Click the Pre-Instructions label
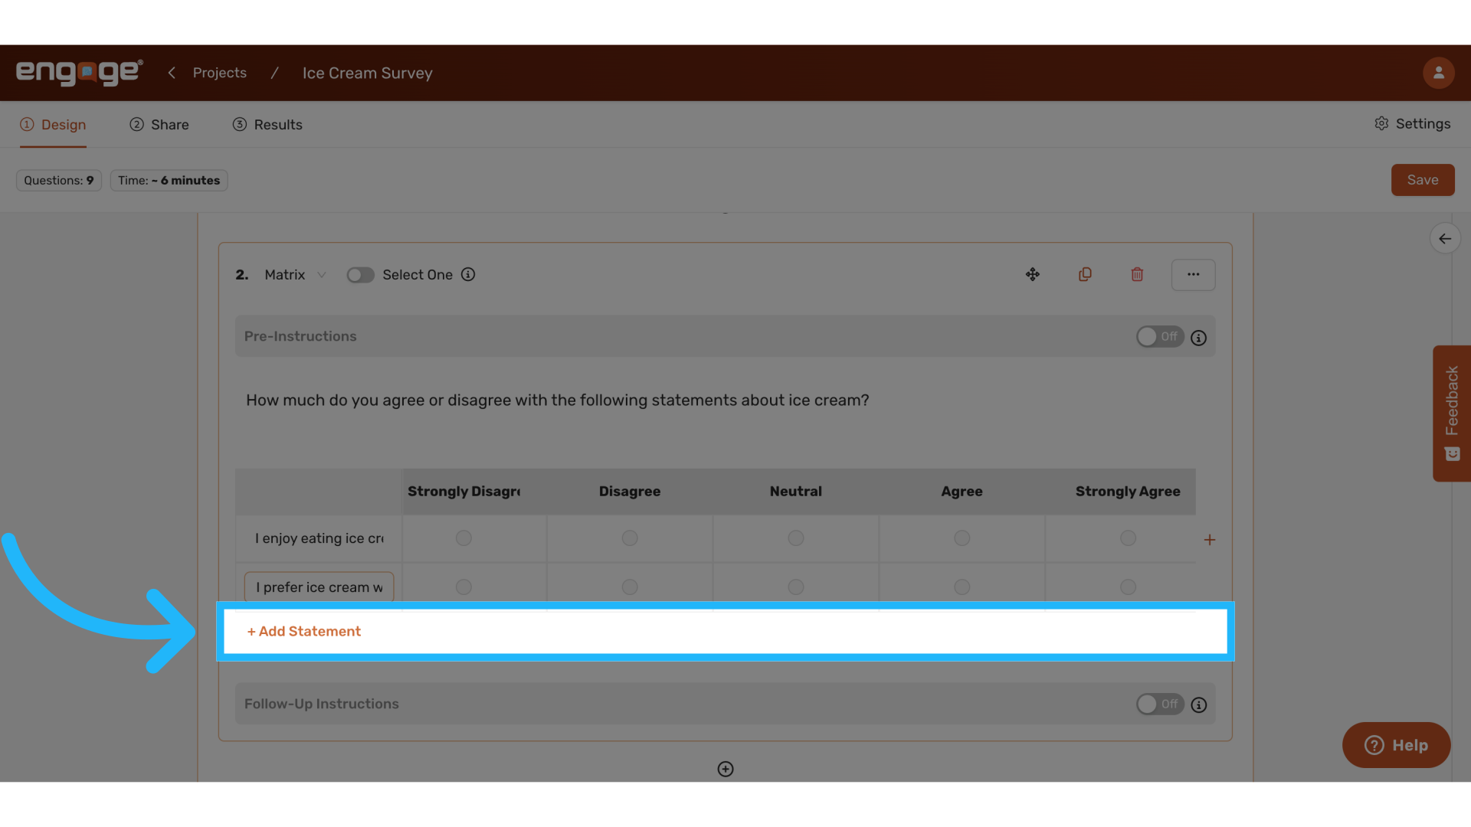This screenshot has width=1471, height=827. (300, 336)
